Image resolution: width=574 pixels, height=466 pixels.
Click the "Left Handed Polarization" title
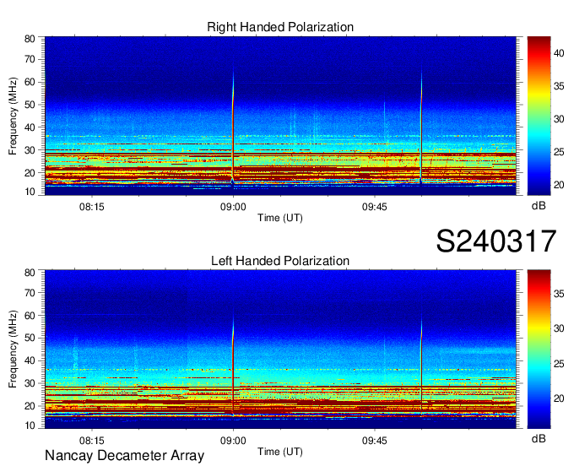(280, 261)
